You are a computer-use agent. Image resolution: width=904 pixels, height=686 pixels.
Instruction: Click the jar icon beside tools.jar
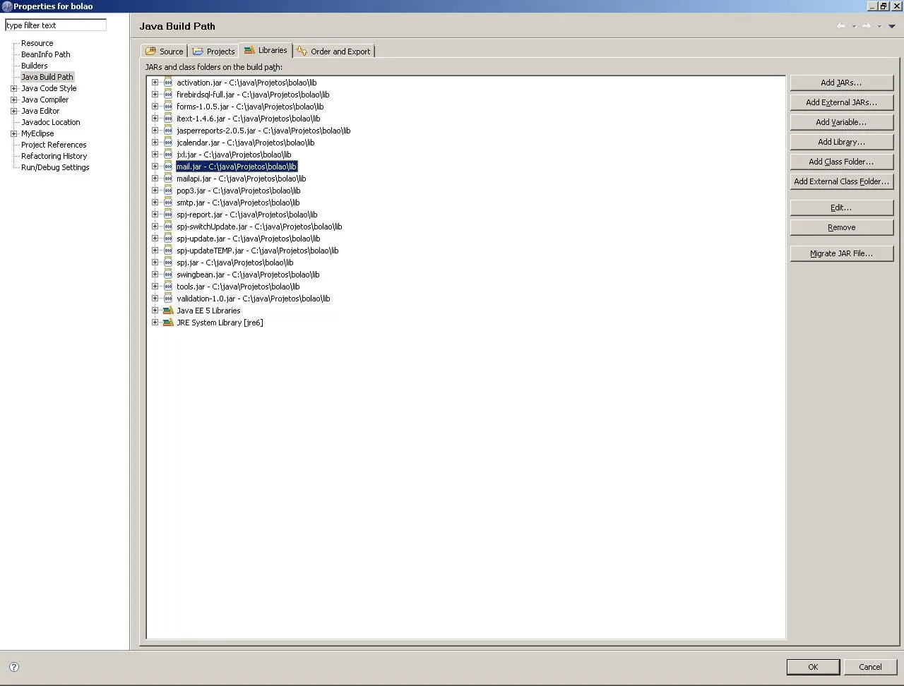[x=168, y=287]
